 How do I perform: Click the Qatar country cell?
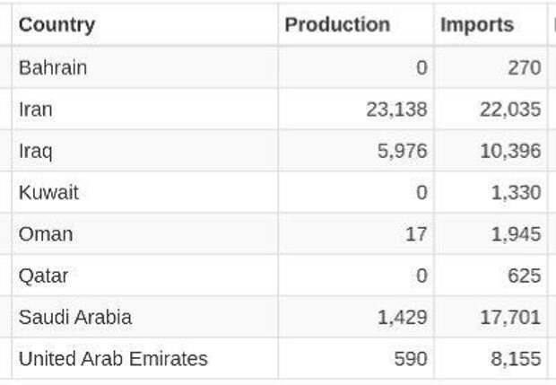tap(44, 276)
